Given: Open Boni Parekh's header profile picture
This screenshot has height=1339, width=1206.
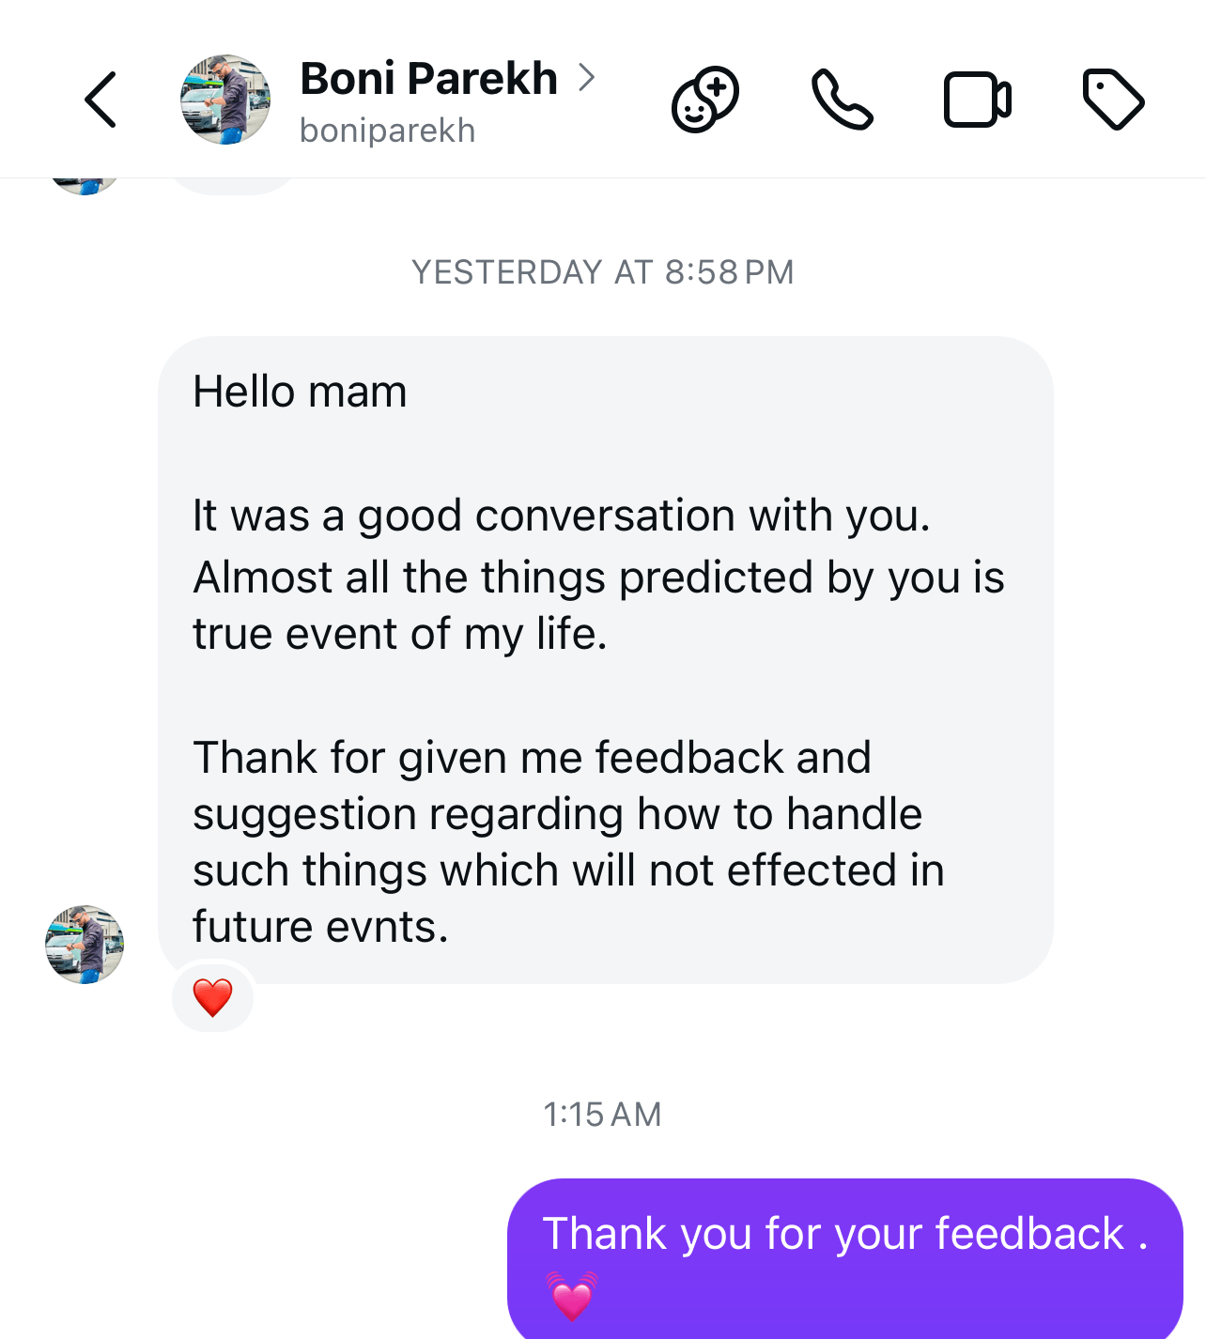Looking at the screenshot, I should click(x=225, y=100).
